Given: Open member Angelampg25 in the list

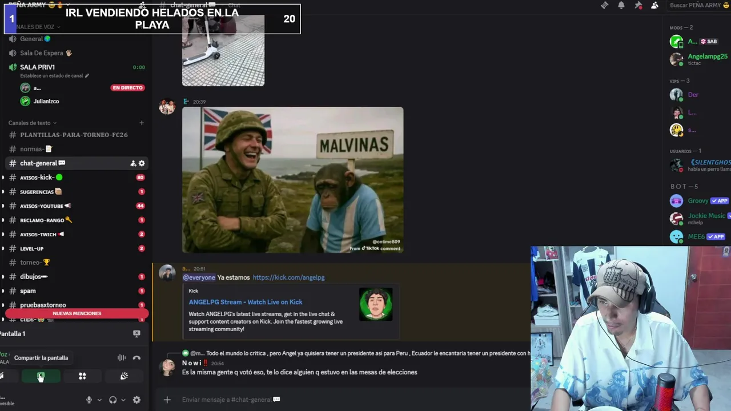Looking at the screenshot, I should pyautogui.click(x=700, y=59).
